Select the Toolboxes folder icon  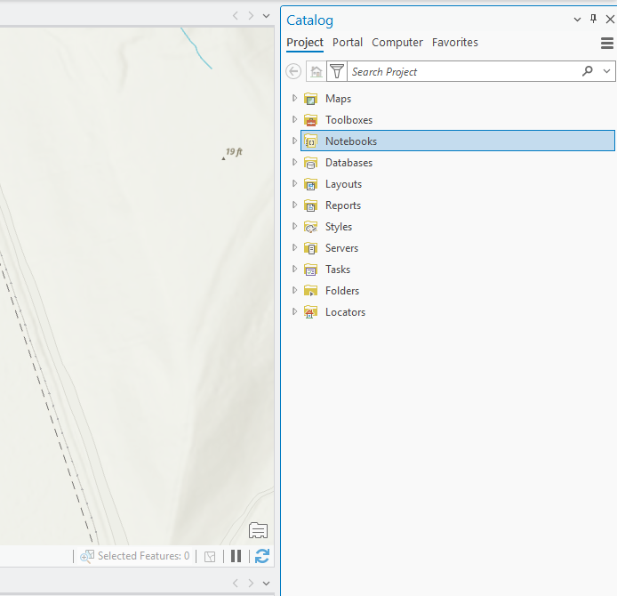pos(311,120)
